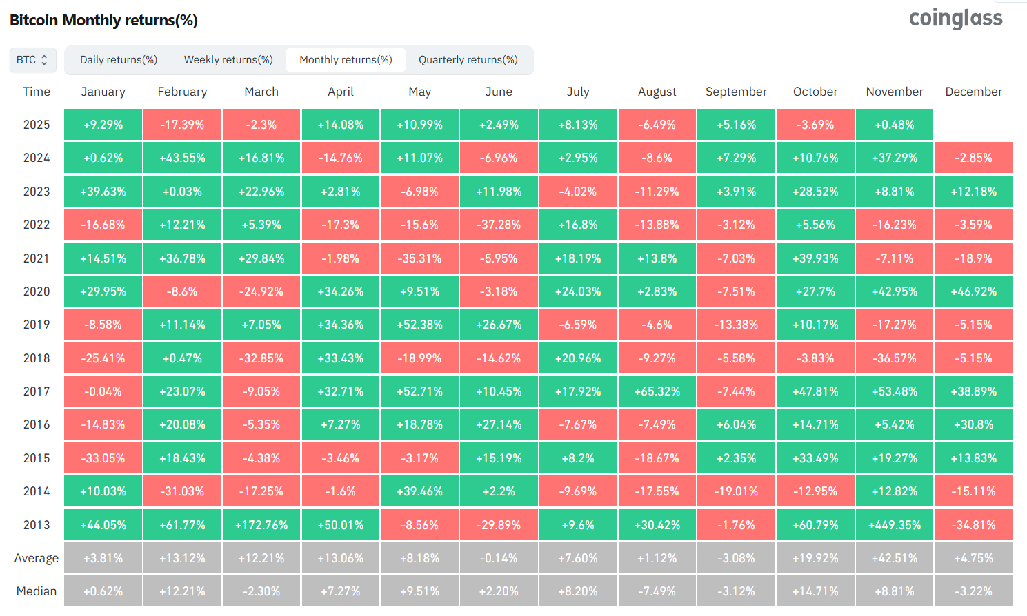
Task: Switch to Weekly returns(%) tab
Action: pos(228,60)
